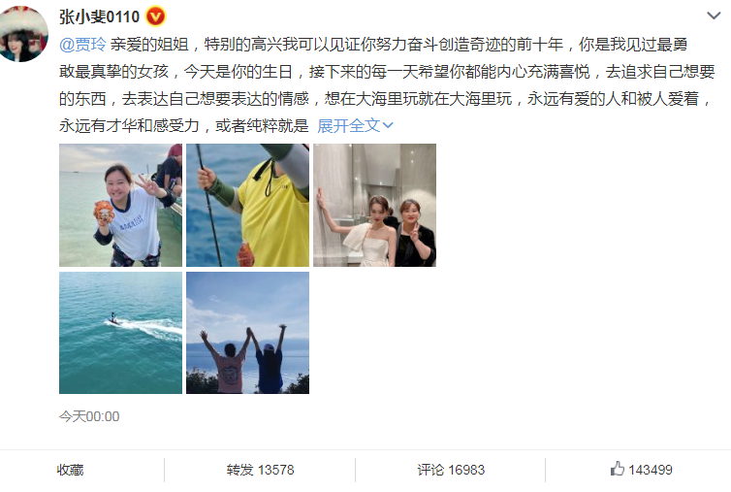The height and width of the screenshot is (492, 731).
Task: Click the orange verified V badge
Action: (x=155, y=16)
